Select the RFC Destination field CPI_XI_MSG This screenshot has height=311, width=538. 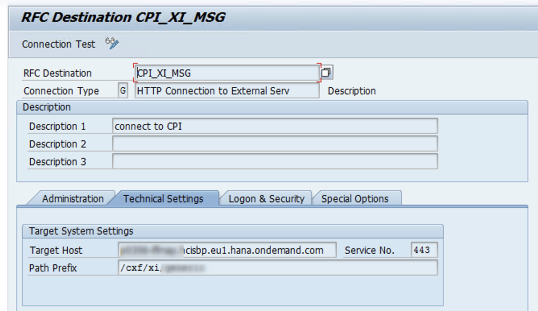(x=227, y=73)
